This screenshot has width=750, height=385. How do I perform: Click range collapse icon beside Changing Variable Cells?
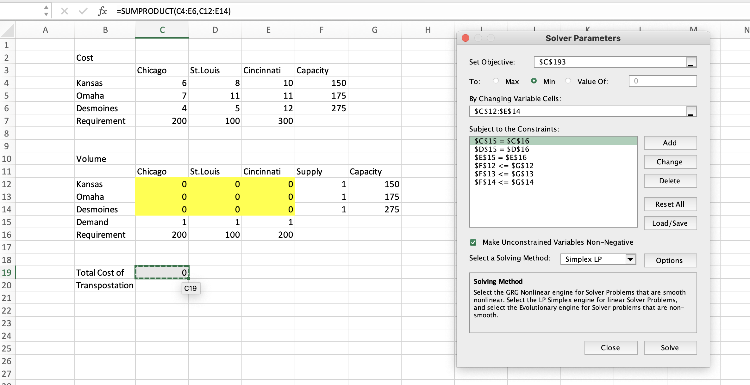(691, 111)
